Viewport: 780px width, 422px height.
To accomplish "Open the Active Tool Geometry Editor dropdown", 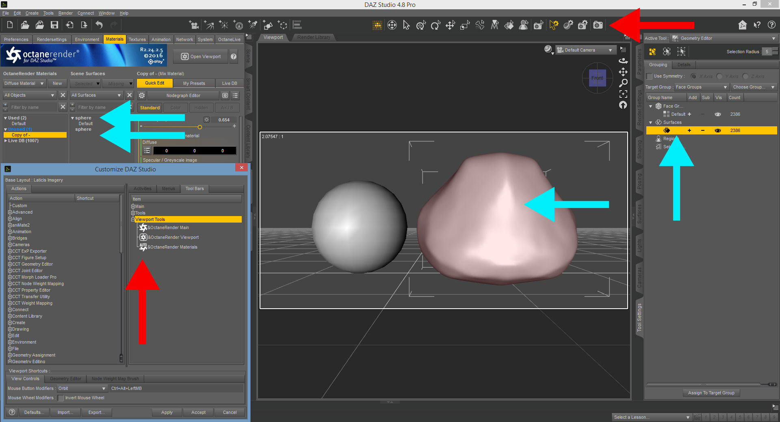I will (x=724, y=38).
